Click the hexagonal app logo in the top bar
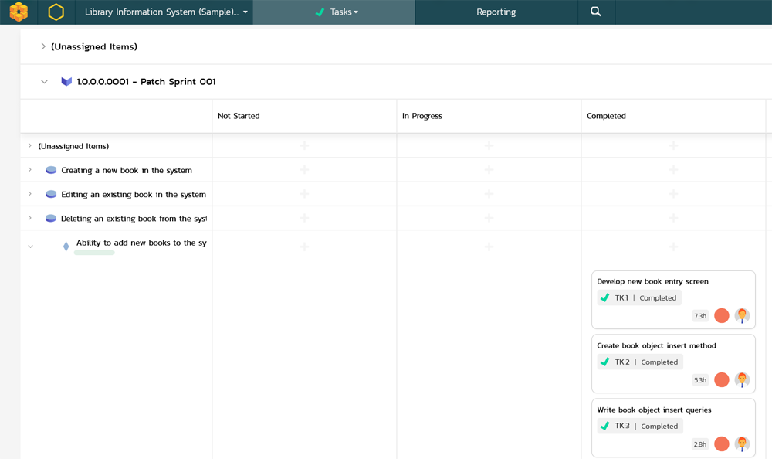The image size is (772, 459). pos(54,12)
